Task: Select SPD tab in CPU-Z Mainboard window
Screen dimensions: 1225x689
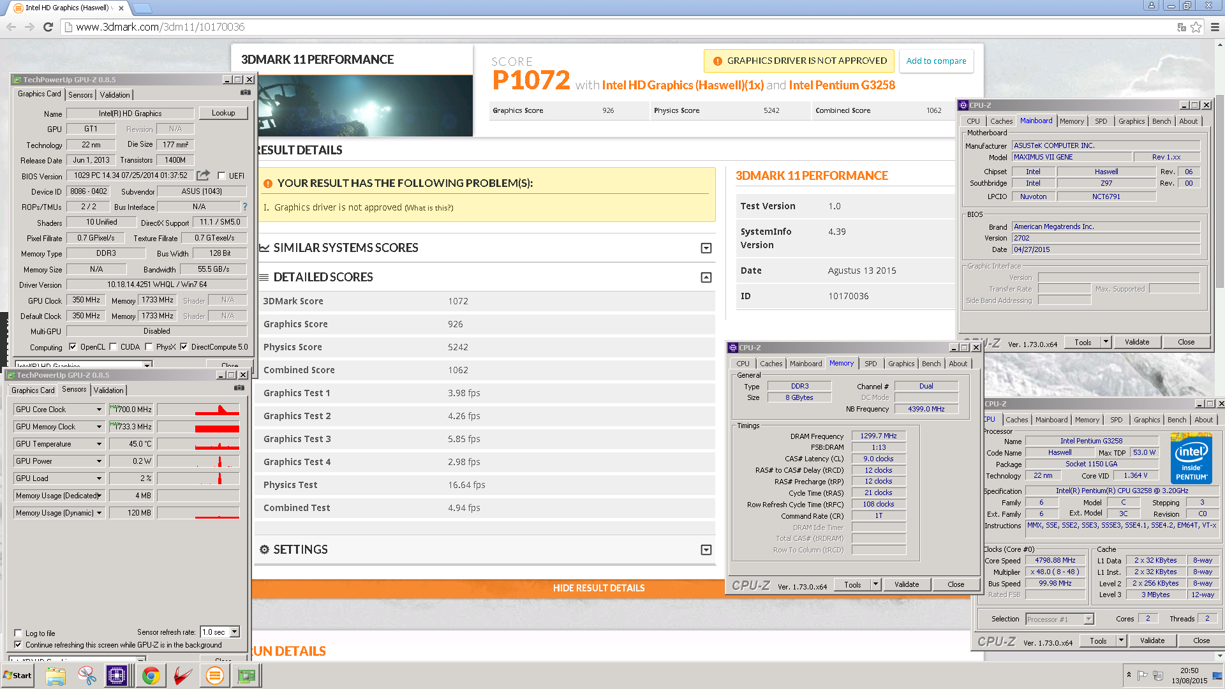Action: point(1101,121)
